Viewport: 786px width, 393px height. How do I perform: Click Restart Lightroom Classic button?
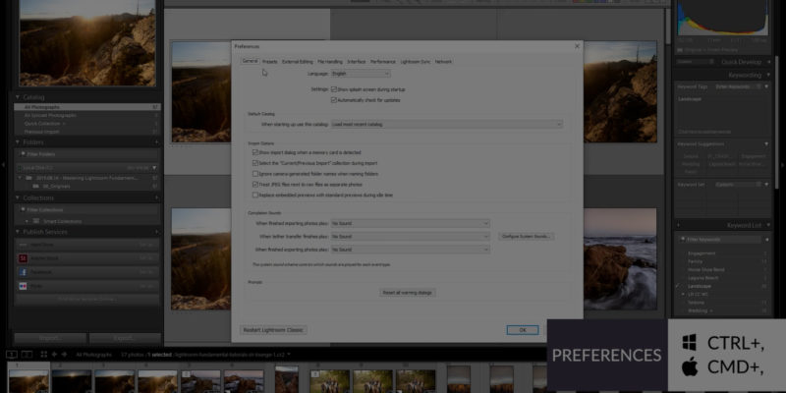pos(273,330)
